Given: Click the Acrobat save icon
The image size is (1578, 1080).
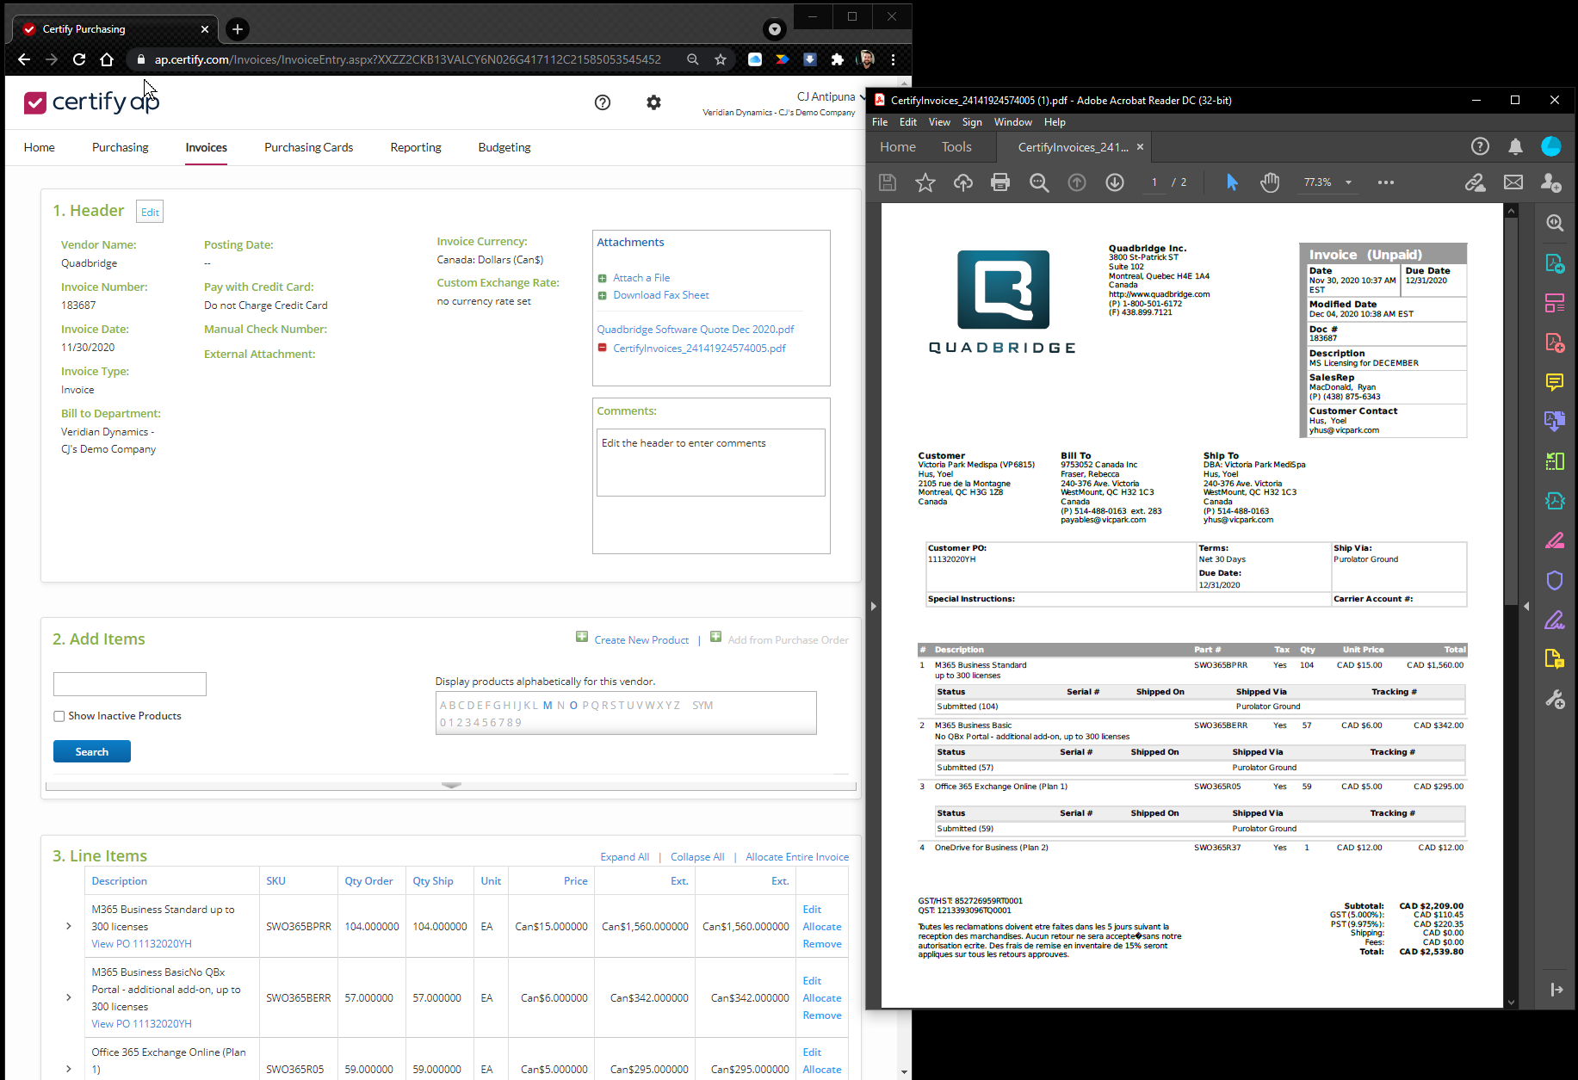Looking at the screenshot, I should [888, 182].
